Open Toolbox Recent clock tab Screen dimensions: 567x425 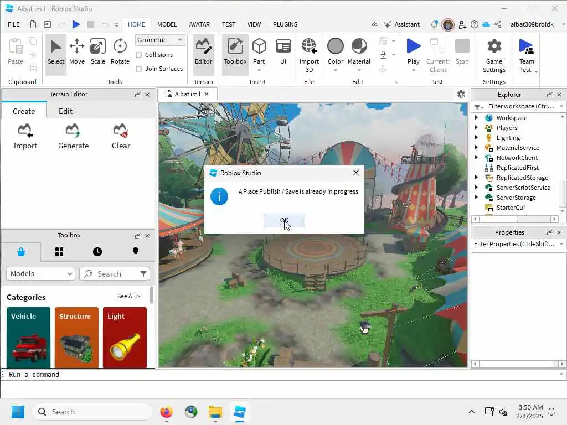97,252
